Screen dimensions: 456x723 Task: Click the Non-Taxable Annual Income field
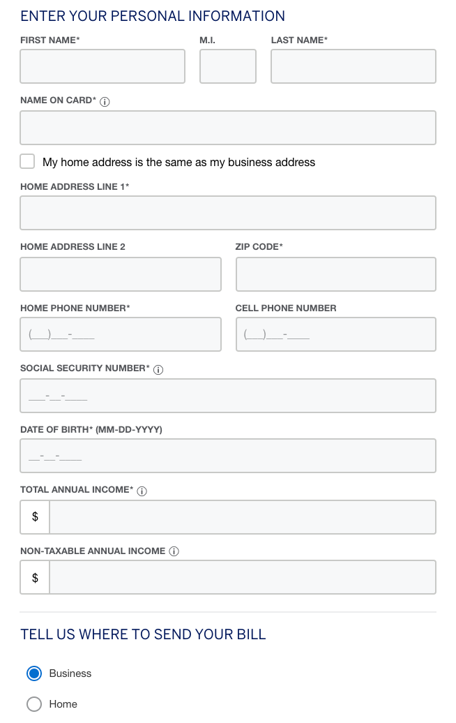point(243,576)
